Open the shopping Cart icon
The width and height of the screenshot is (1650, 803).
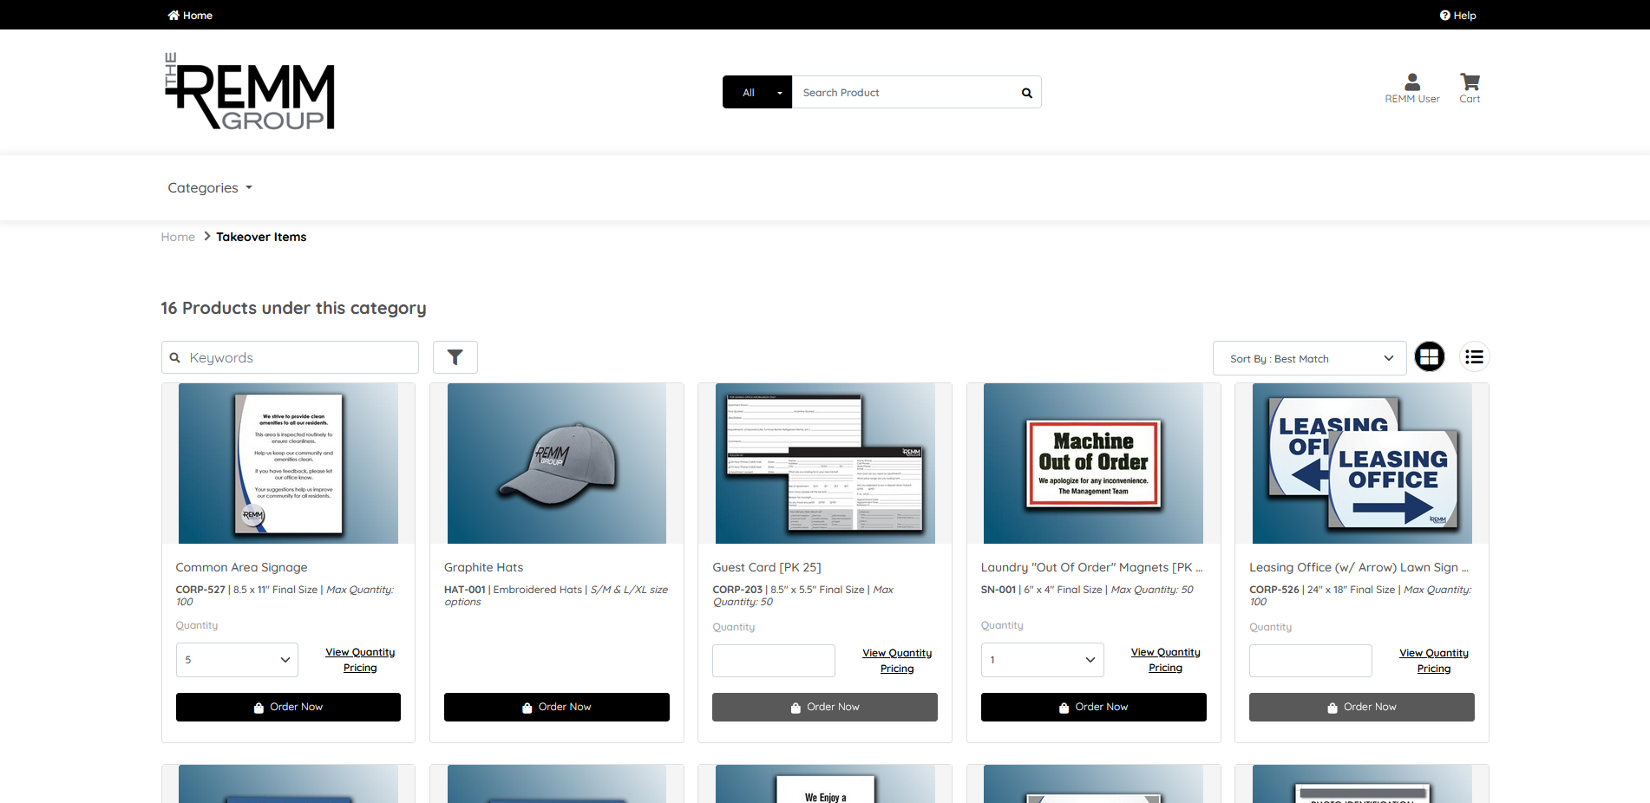pyautogui.click(x=1470, y=83)
